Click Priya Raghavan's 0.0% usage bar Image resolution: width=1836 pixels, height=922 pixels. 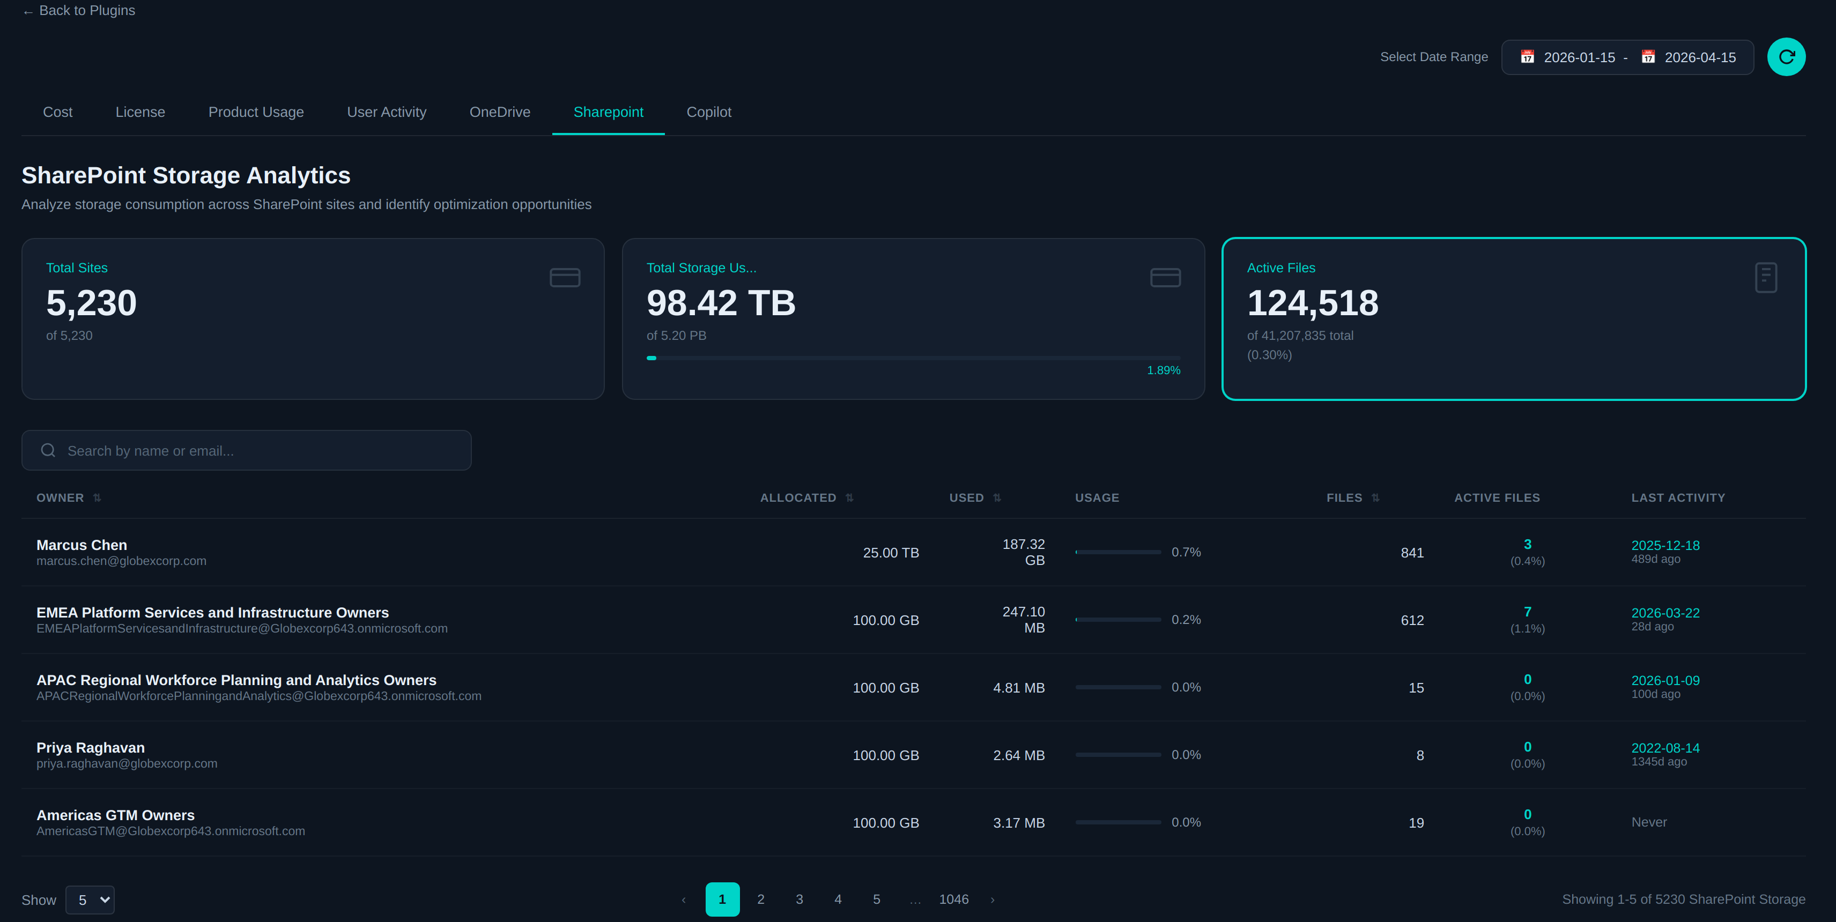[x=1119, y=755]
